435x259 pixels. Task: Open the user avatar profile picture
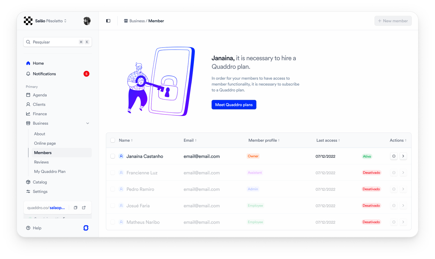[87, 21]
